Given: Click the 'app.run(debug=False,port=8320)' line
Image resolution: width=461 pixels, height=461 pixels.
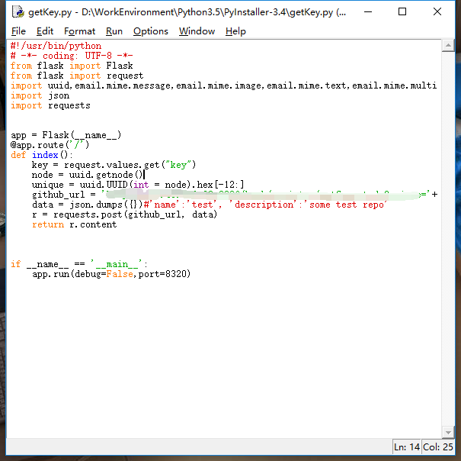Looking at the screenshot, I should 111,274.
